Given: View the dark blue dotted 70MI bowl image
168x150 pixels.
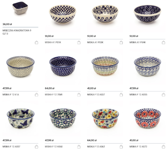Looking at the screenshot, I should 63,66.
